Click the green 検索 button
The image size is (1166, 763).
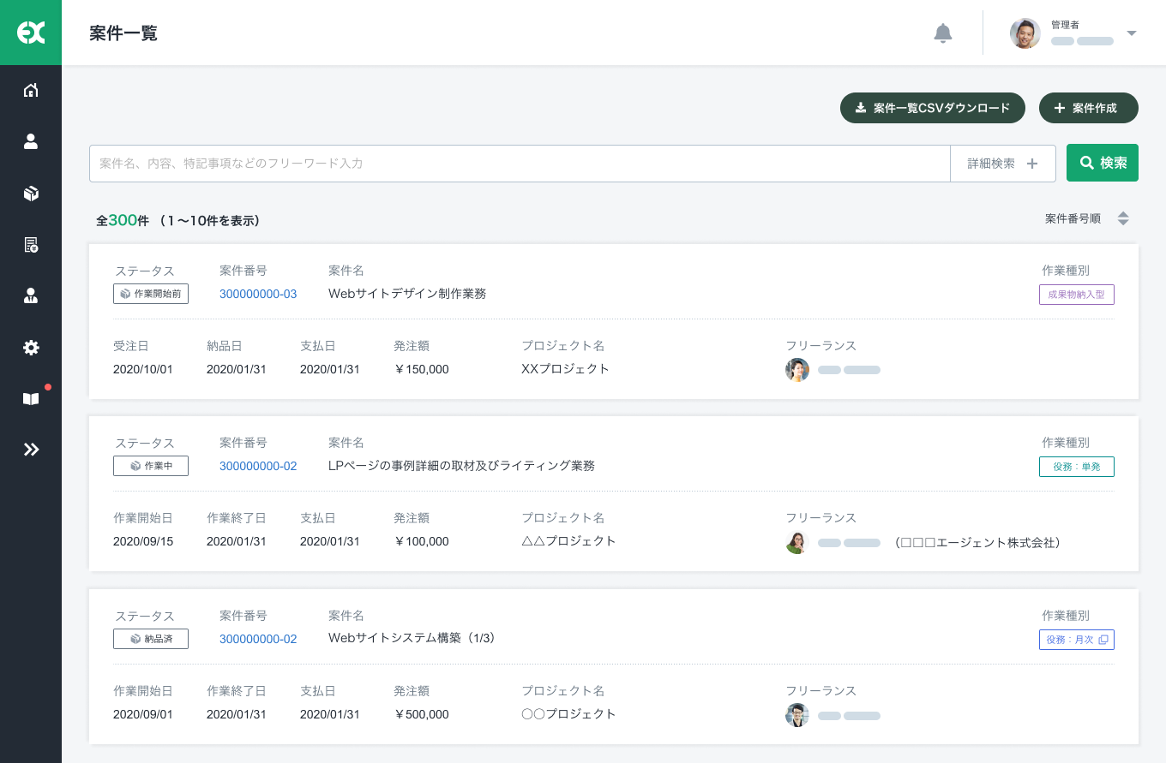point(1102,163)
